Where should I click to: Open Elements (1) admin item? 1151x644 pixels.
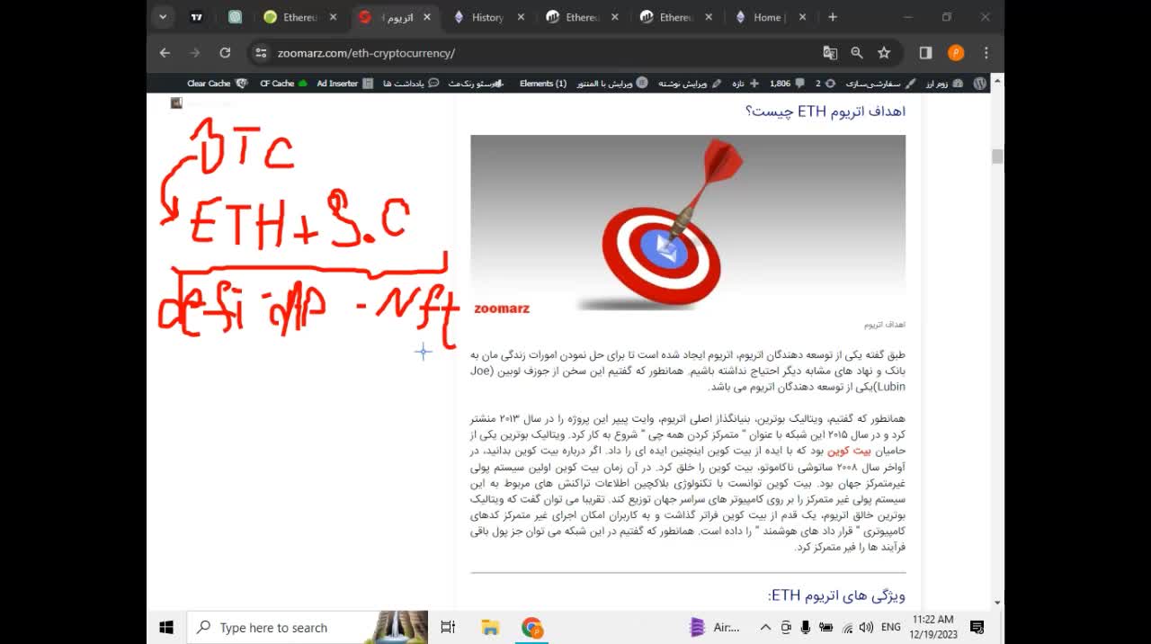click(x=543, y=83)
